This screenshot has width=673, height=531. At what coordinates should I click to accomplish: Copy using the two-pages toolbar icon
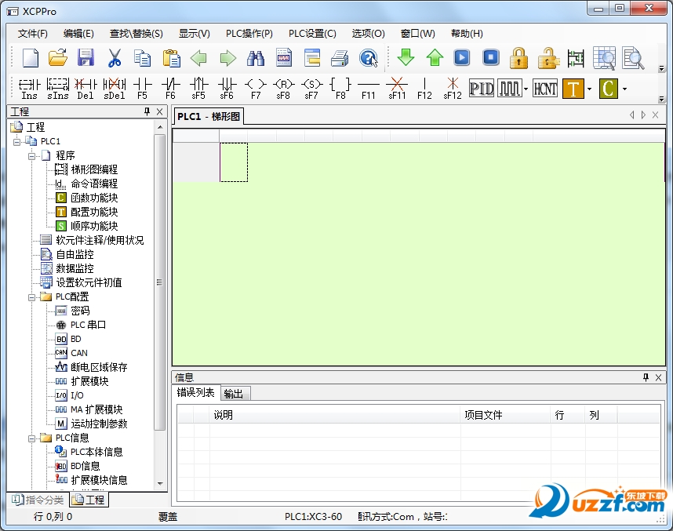(x=142, y=58)
